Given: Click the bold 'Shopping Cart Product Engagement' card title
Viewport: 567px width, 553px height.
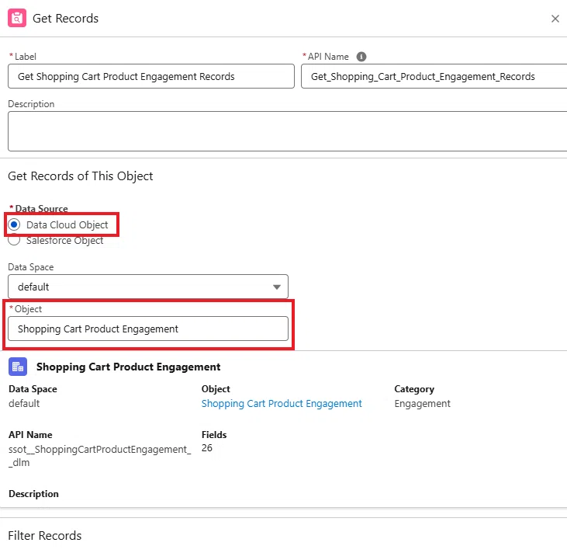Looking at the screenshot, I should (x=129, y=367).
